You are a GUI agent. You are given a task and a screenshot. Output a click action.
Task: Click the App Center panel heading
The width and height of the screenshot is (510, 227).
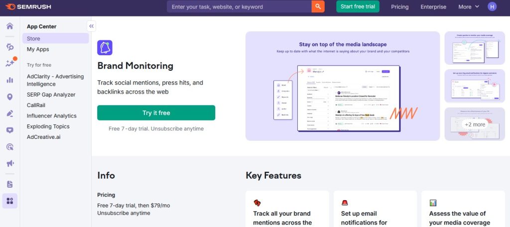pos(42,27)
